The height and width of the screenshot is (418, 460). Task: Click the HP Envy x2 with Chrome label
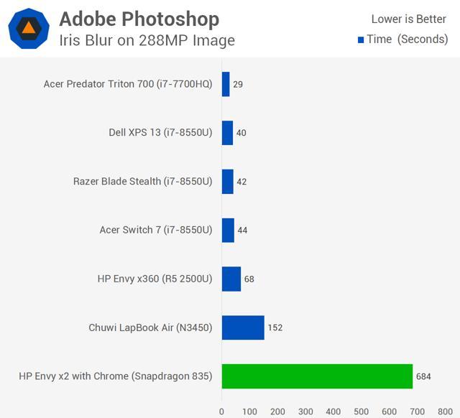coord(116,376)
